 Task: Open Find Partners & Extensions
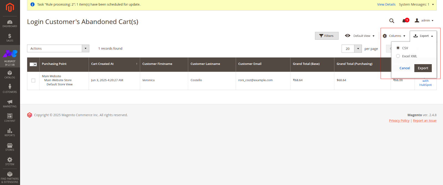click(x=10, y=177)
